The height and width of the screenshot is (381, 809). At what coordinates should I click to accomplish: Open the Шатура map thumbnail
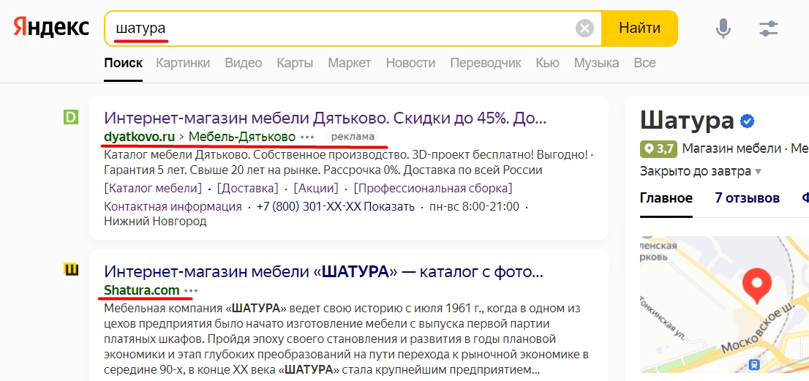tap(724, 304)
